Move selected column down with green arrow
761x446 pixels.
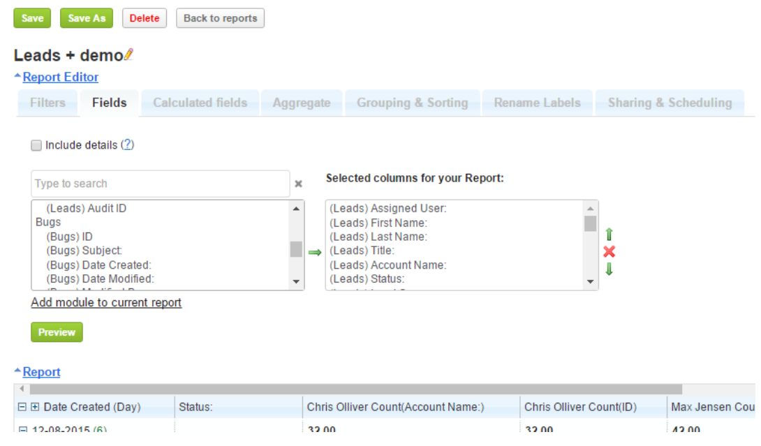(609, 269)
